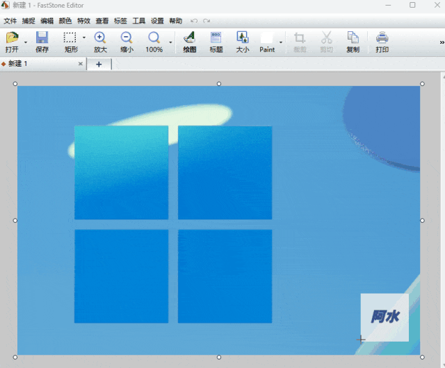445x368 pixels.
Task: Click the top-right canvas resize handle
Action: (422, 83)
